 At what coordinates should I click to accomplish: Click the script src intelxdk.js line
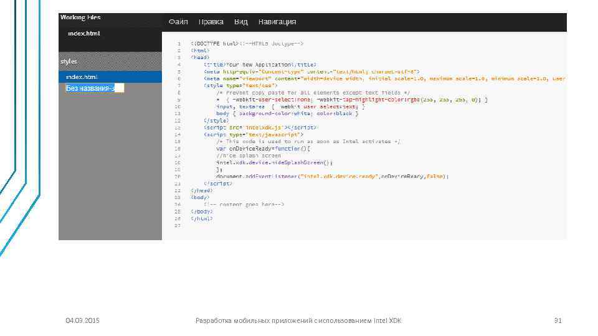260,128
